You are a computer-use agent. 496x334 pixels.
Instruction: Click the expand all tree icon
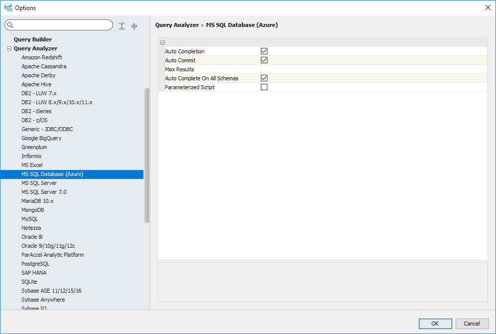pos(122,26)
